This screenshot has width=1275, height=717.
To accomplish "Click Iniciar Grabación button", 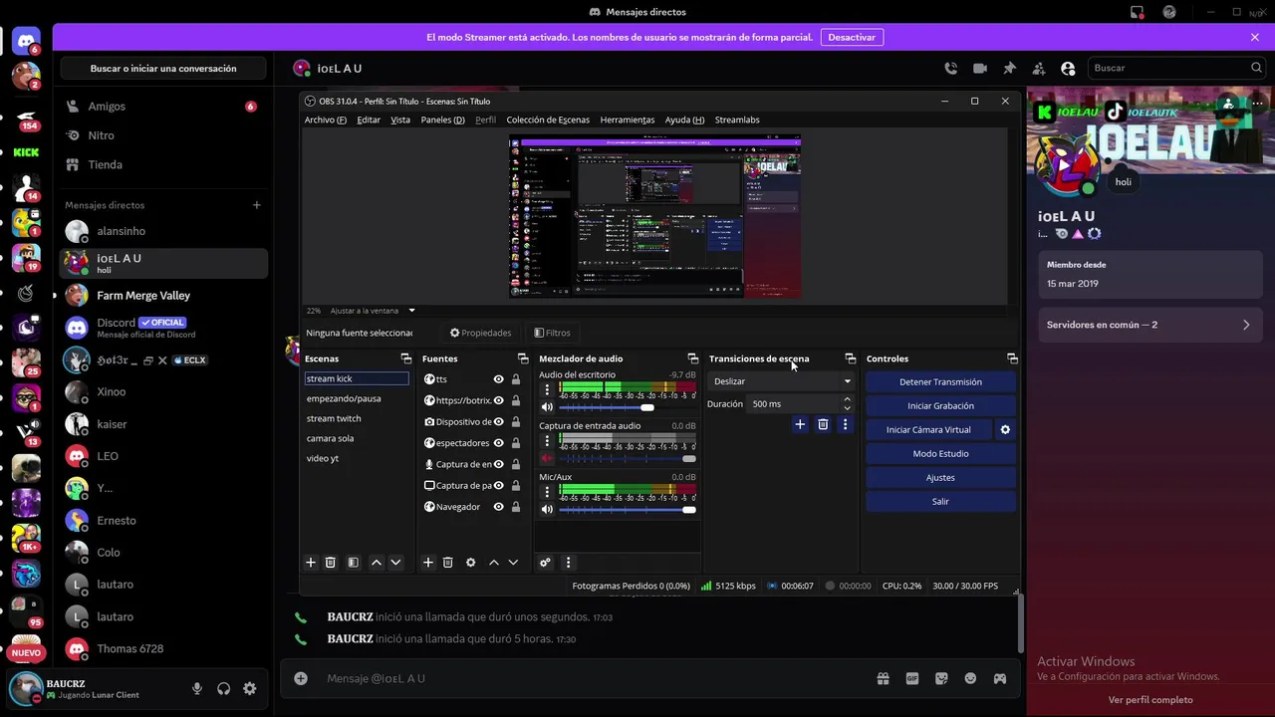I will pyautogui.click(x=940, y=405).
